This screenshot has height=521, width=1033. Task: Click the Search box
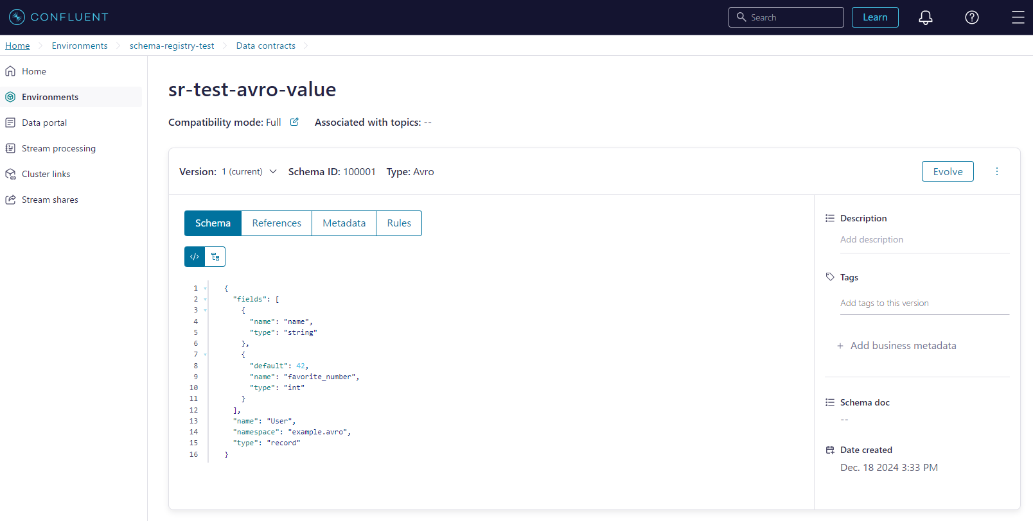pos(786,17)
